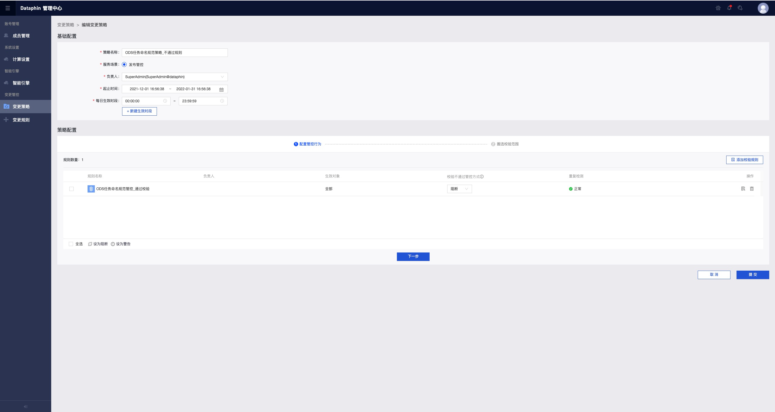The width and height of the screenshot is (775, 412).
Task: Edit the 策略名称 input field
Action: 175,52
